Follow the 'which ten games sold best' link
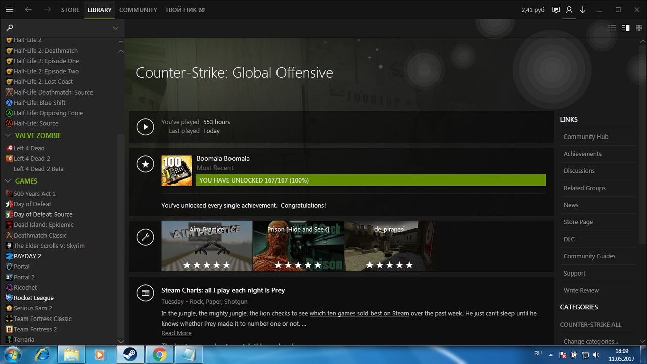Screen dimensions: 647x364 (359, 313)
